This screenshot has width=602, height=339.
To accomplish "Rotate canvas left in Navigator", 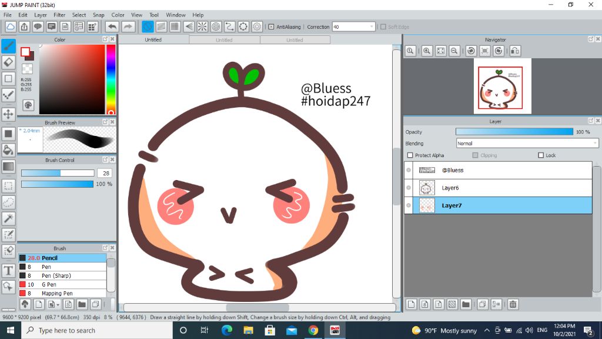I will point(471,51).
